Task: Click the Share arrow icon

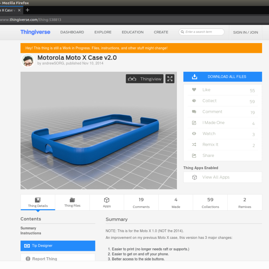Action: [x=194, y=156]
